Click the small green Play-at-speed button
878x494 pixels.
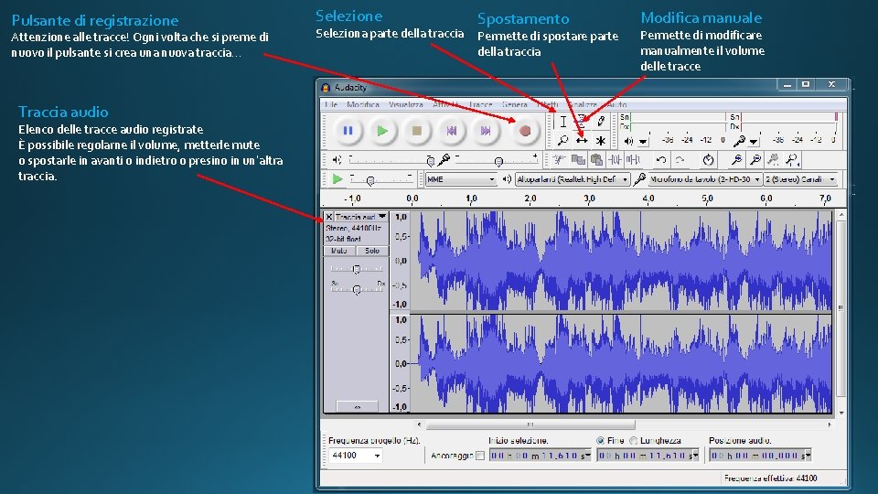click(337, 178)
